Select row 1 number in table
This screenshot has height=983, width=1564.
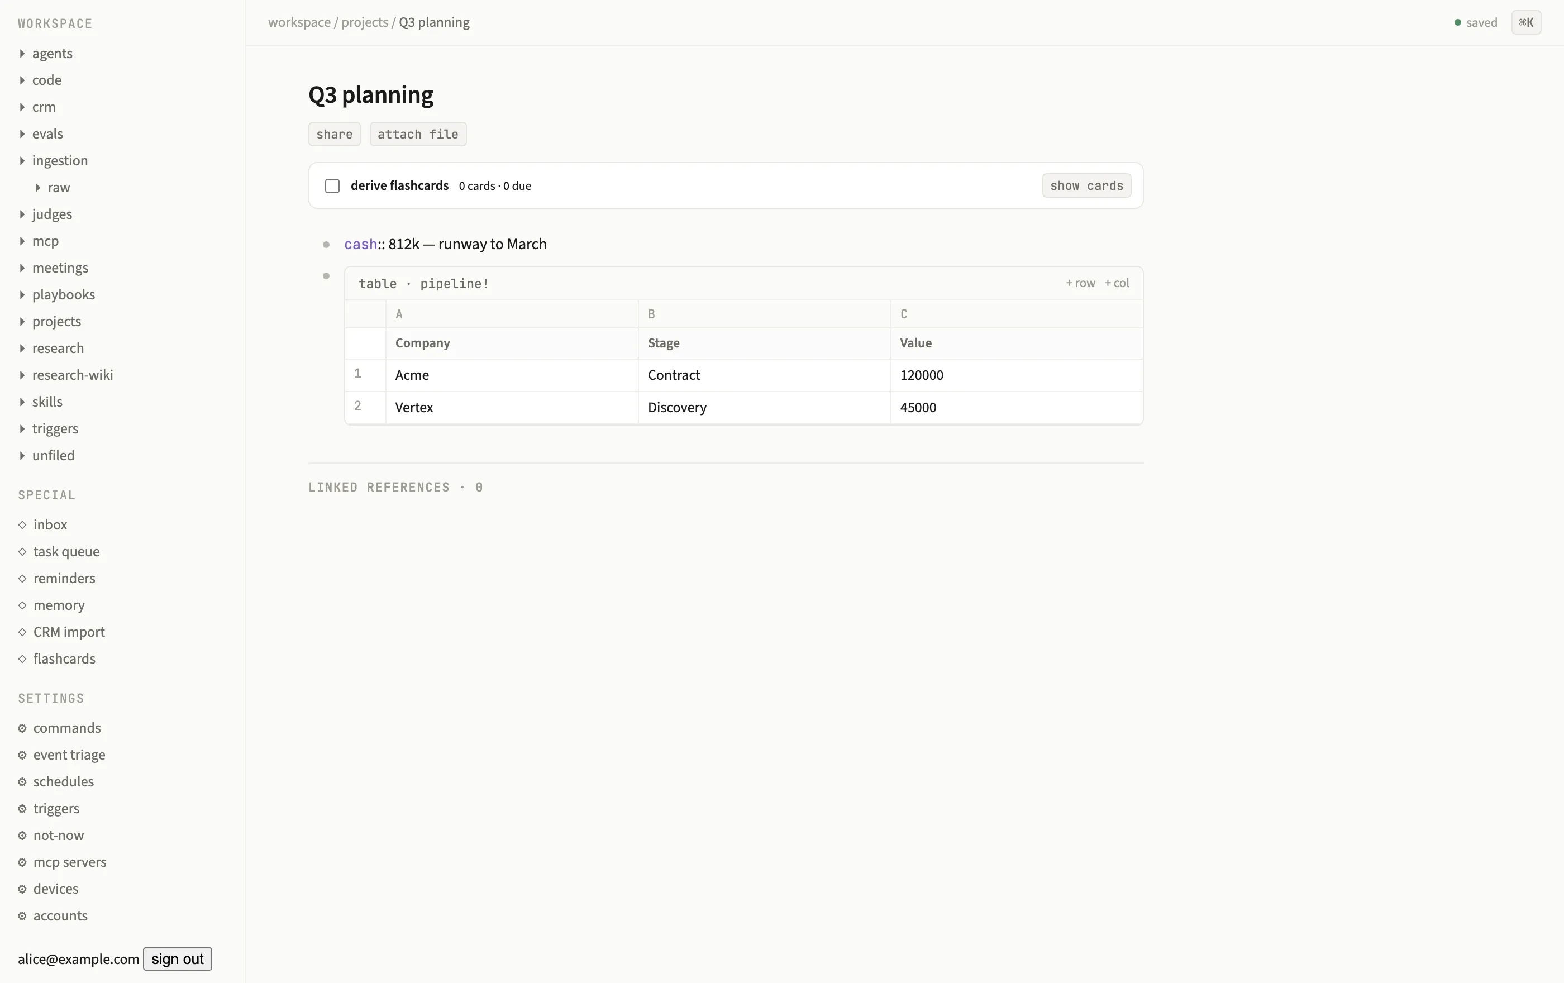tap(358, 373)
